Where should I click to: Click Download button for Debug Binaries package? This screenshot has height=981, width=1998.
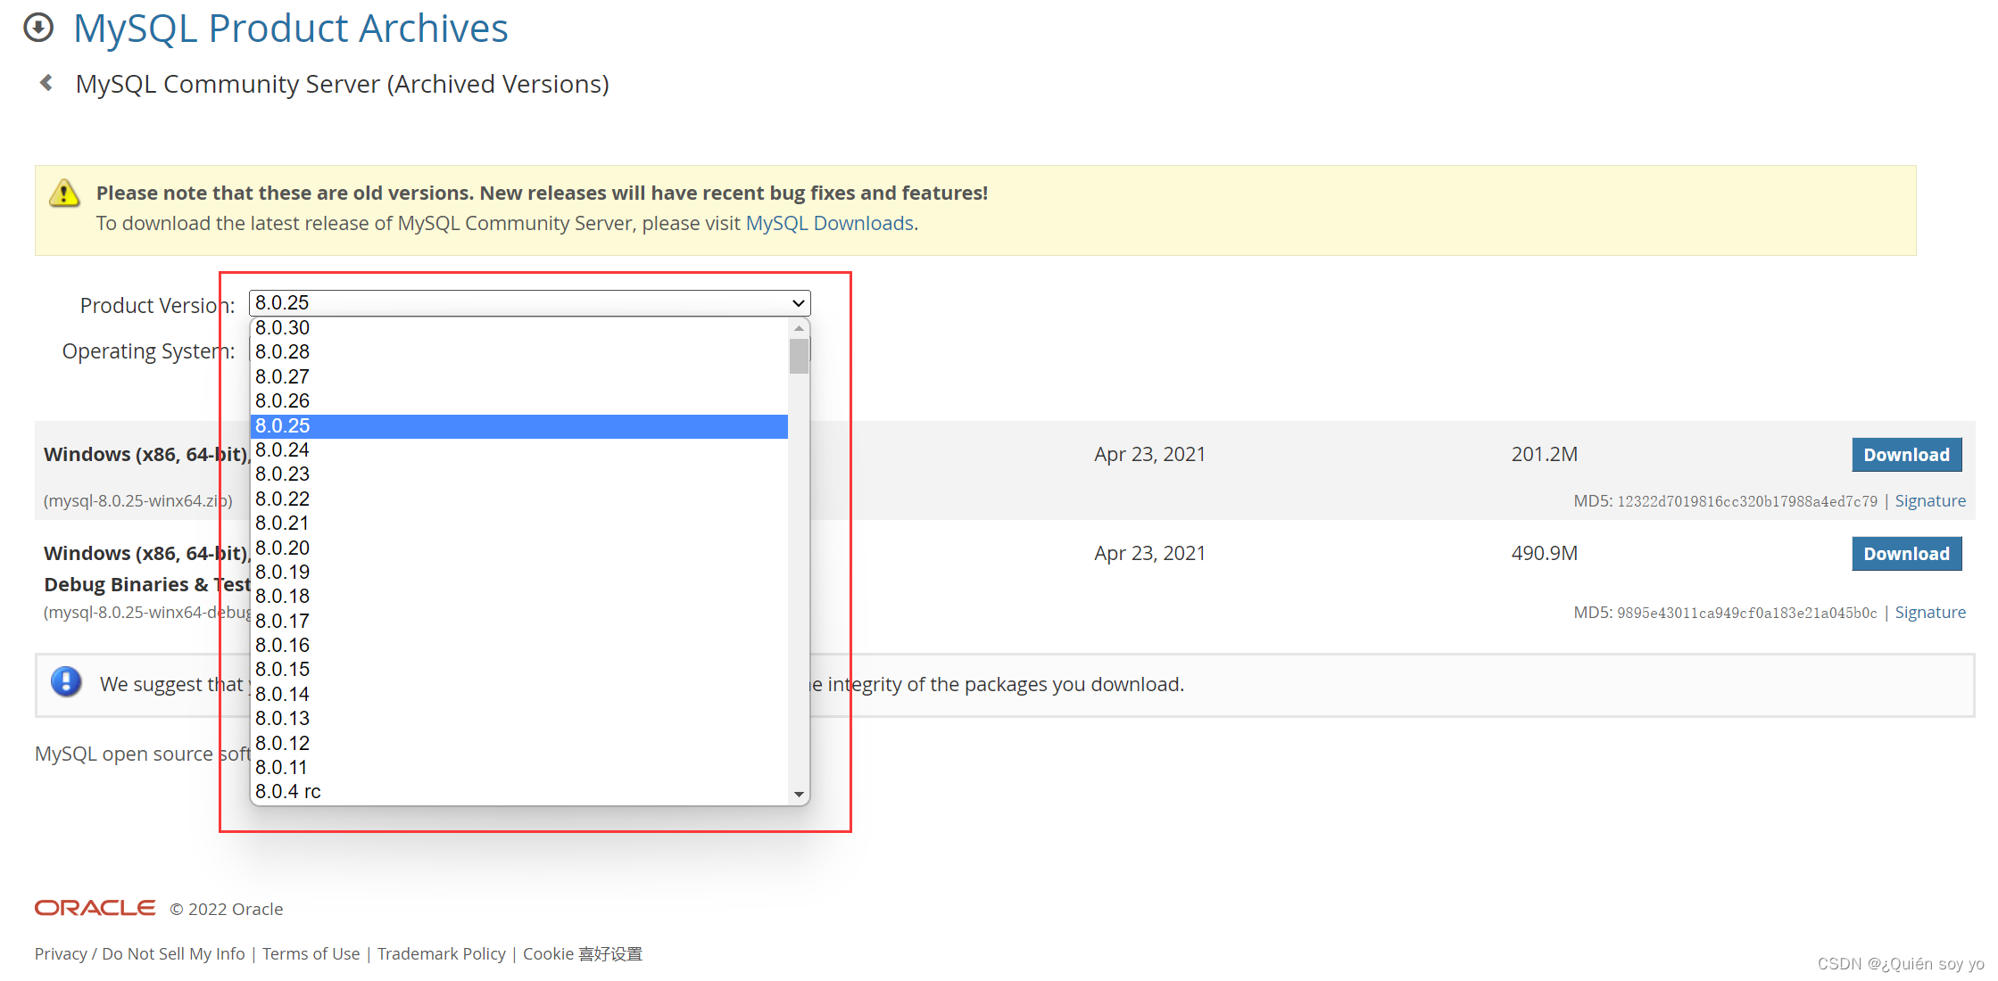pos(1908,553)
